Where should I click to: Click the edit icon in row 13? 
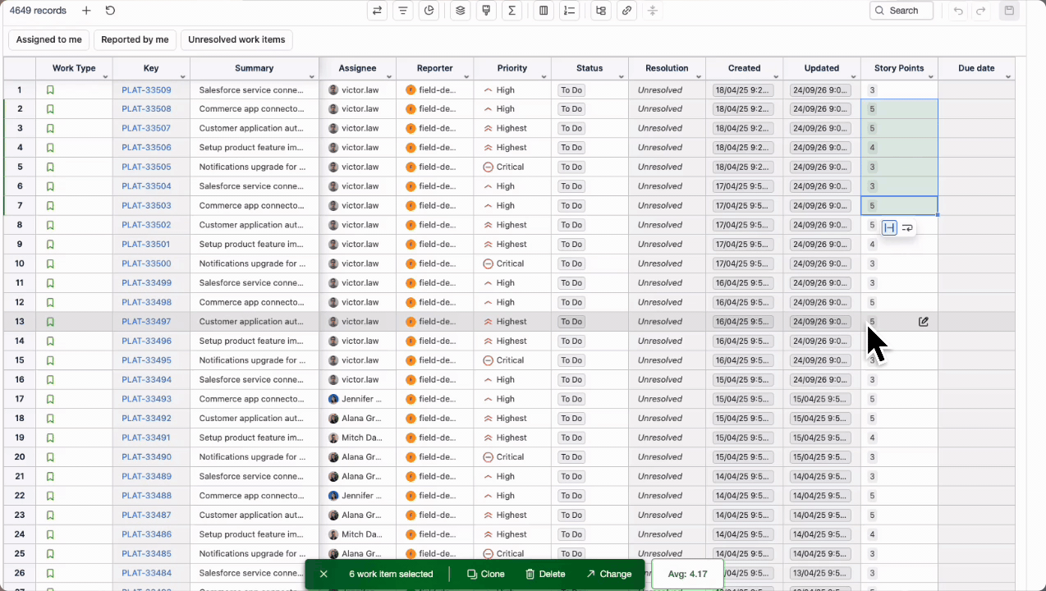[x=924, y=322]
